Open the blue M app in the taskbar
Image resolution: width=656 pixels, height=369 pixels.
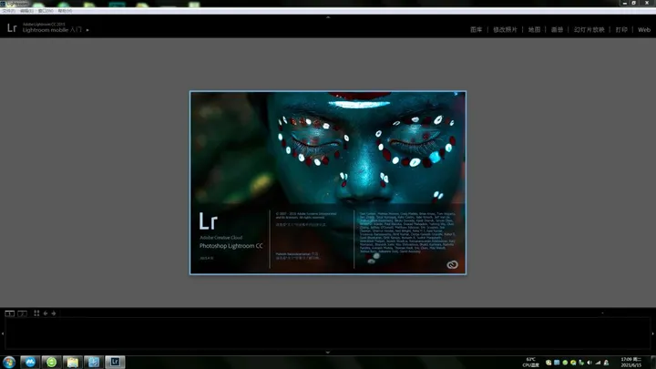30,362
